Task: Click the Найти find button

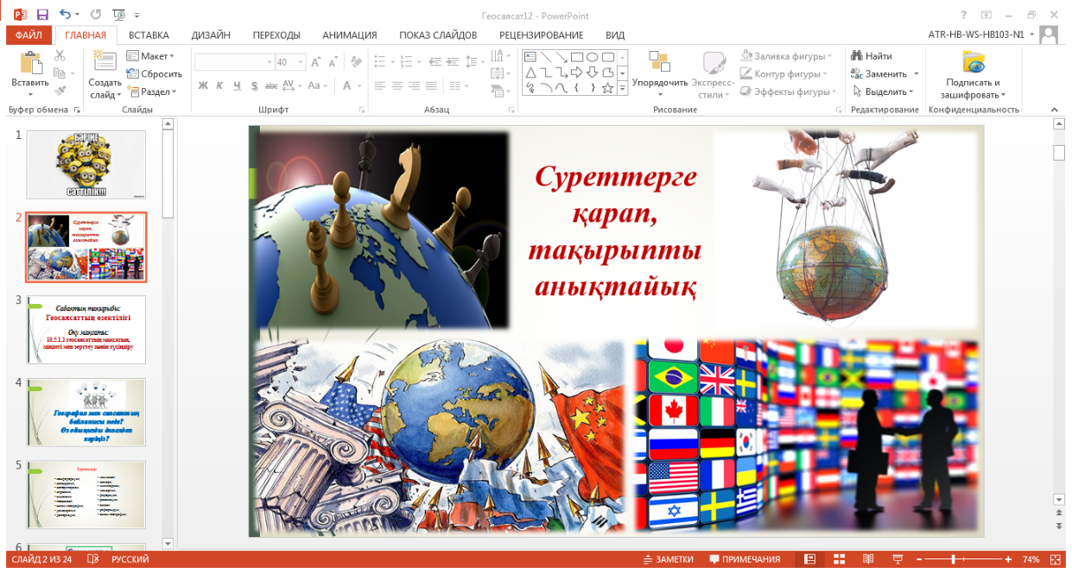Action: tap(872, 56)
